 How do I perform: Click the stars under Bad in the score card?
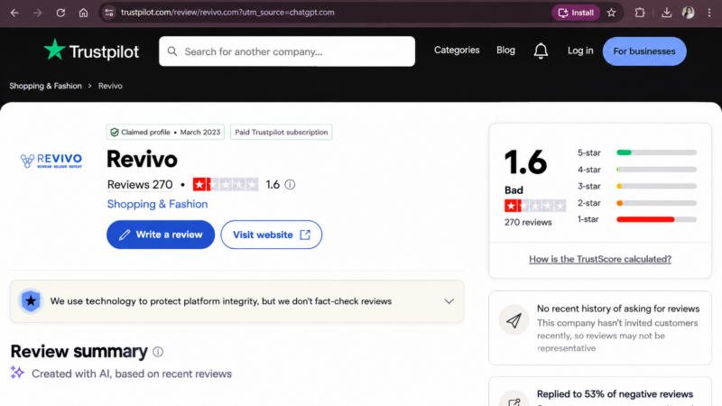535,206
